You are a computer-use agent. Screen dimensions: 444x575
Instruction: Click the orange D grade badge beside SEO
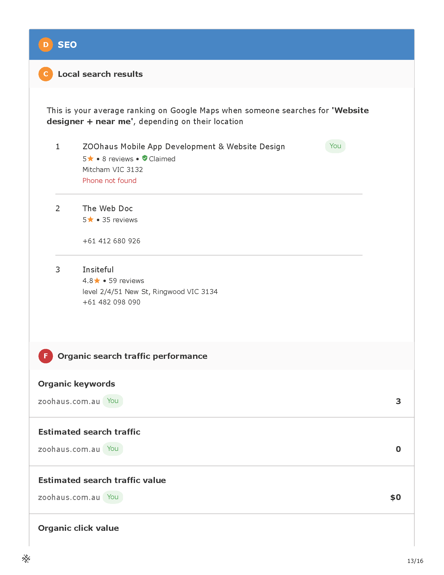click(45, 44)
